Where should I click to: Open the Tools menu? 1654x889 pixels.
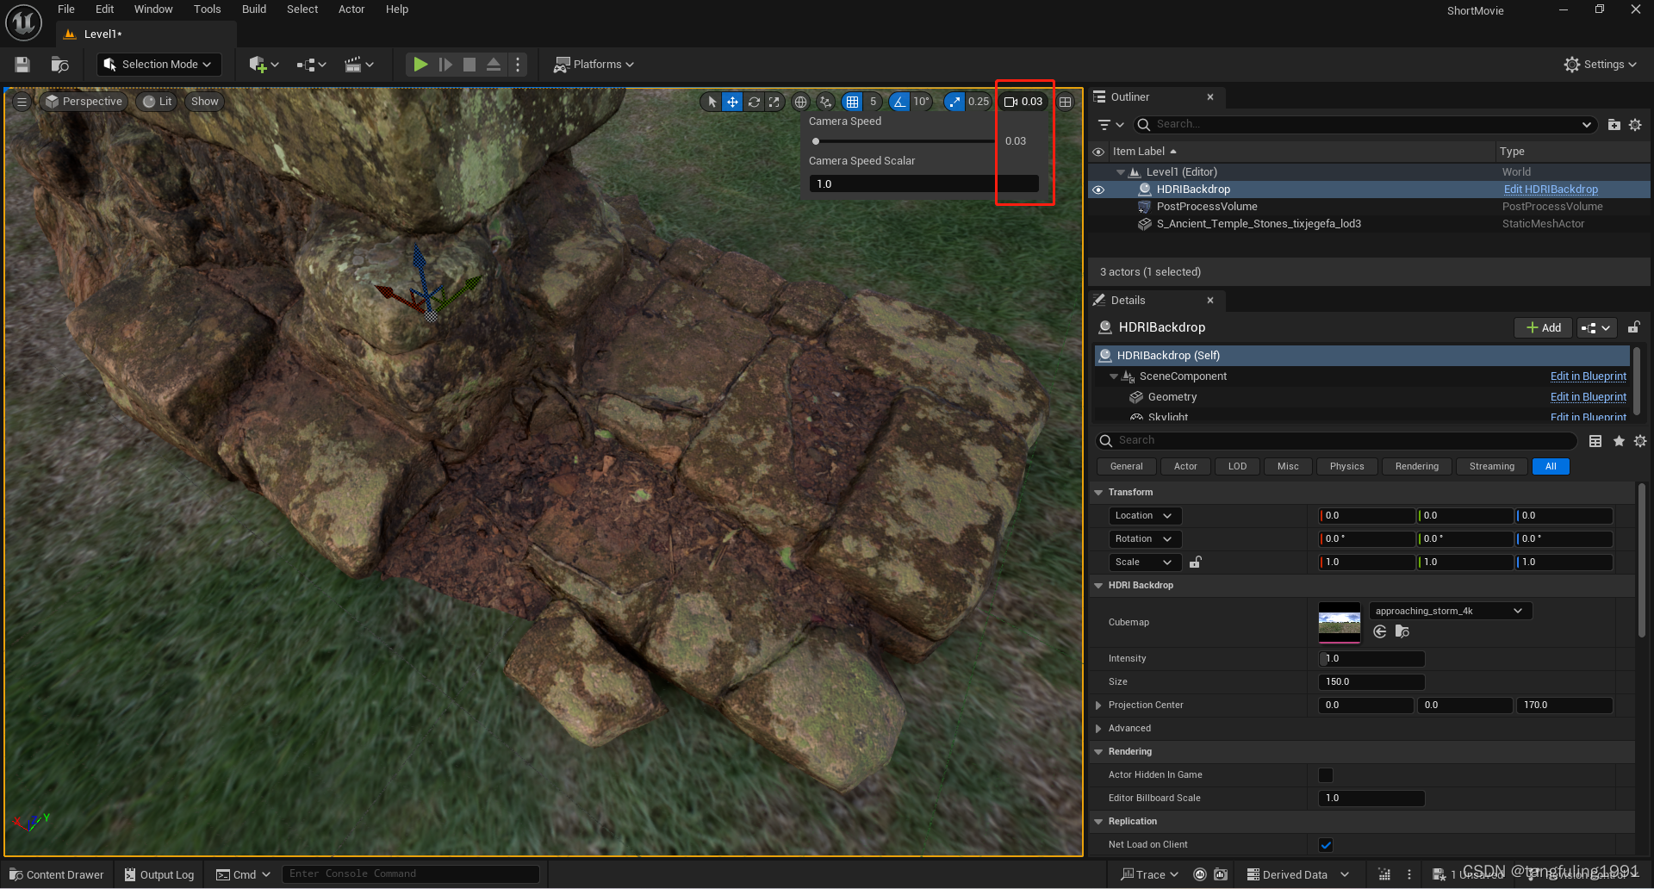(x=207, y=9)
